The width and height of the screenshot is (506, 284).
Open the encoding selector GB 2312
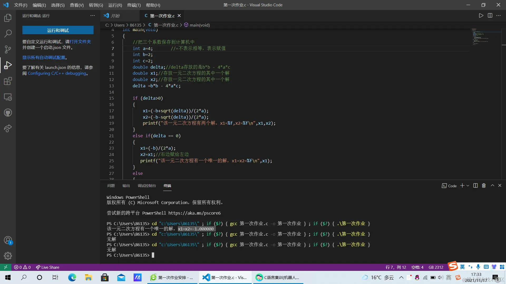(436, 267)
